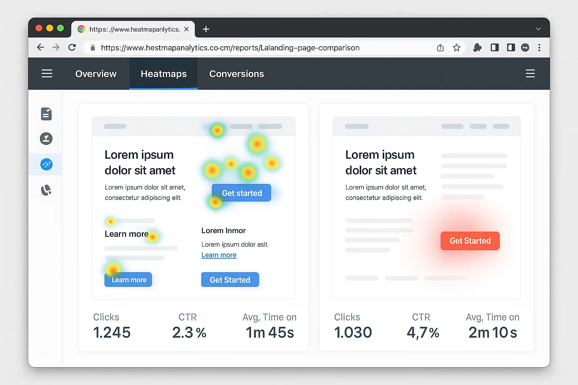Open the hamburger menu on top right
The image size is (578, 385).
click(530, 73)
